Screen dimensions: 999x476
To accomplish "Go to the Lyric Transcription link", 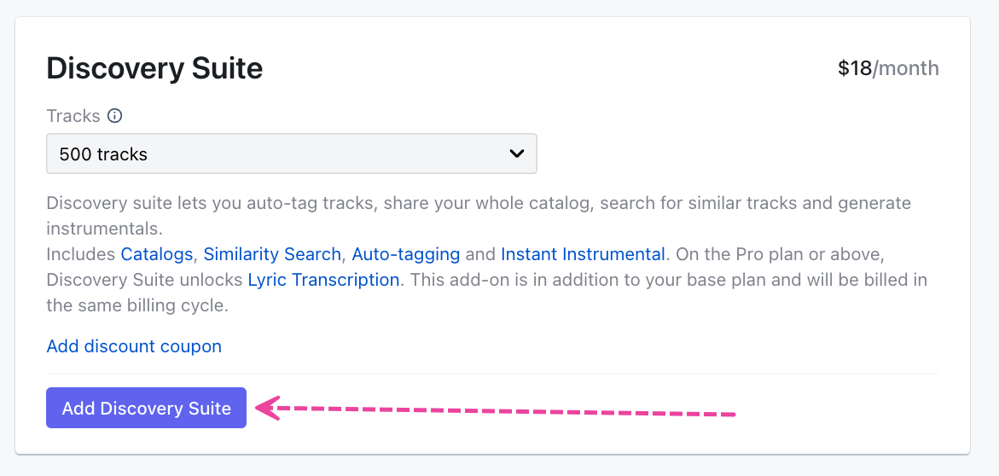I will 323,280.
